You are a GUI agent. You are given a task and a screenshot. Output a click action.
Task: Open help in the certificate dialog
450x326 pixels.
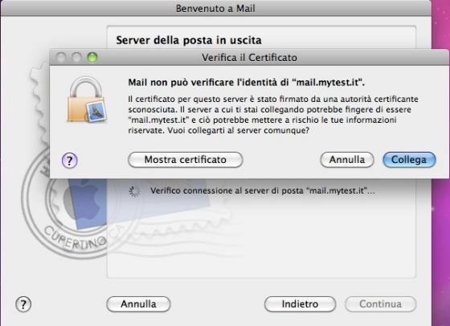(x=70, y=161)
